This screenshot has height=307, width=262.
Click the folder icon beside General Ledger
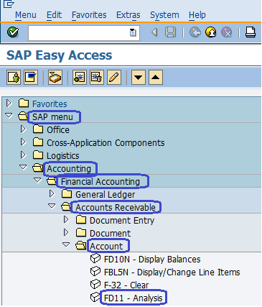click(67, 194)
